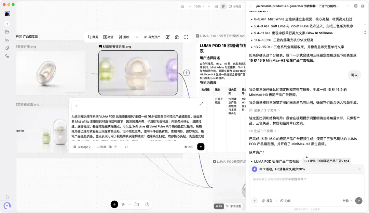The height and width of the screenshot is (213, 369).
Task: Click the drag handle icon beside the chat title
Action: (250, 6)
